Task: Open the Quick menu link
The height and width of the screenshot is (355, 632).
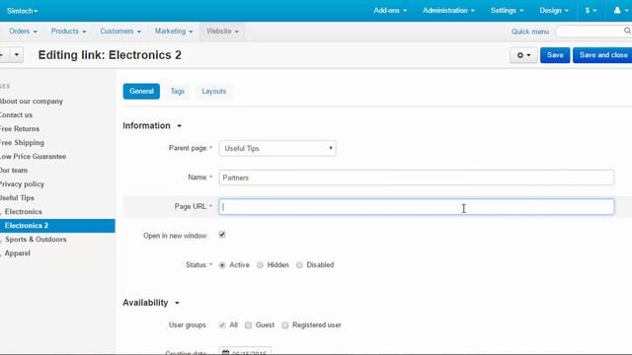Action: click(x=530, y=32)
